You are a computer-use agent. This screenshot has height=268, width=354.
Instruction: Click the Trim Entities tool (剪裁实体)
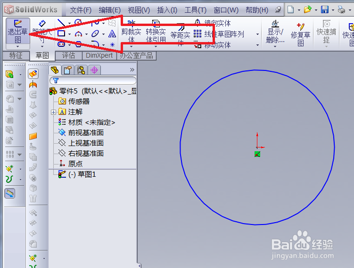[131, 32]
